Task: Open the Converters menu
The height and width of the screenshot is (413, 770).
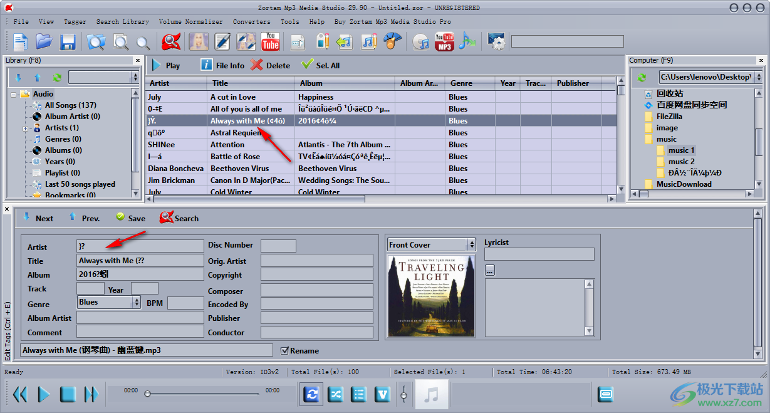Action: pos(252,21)
